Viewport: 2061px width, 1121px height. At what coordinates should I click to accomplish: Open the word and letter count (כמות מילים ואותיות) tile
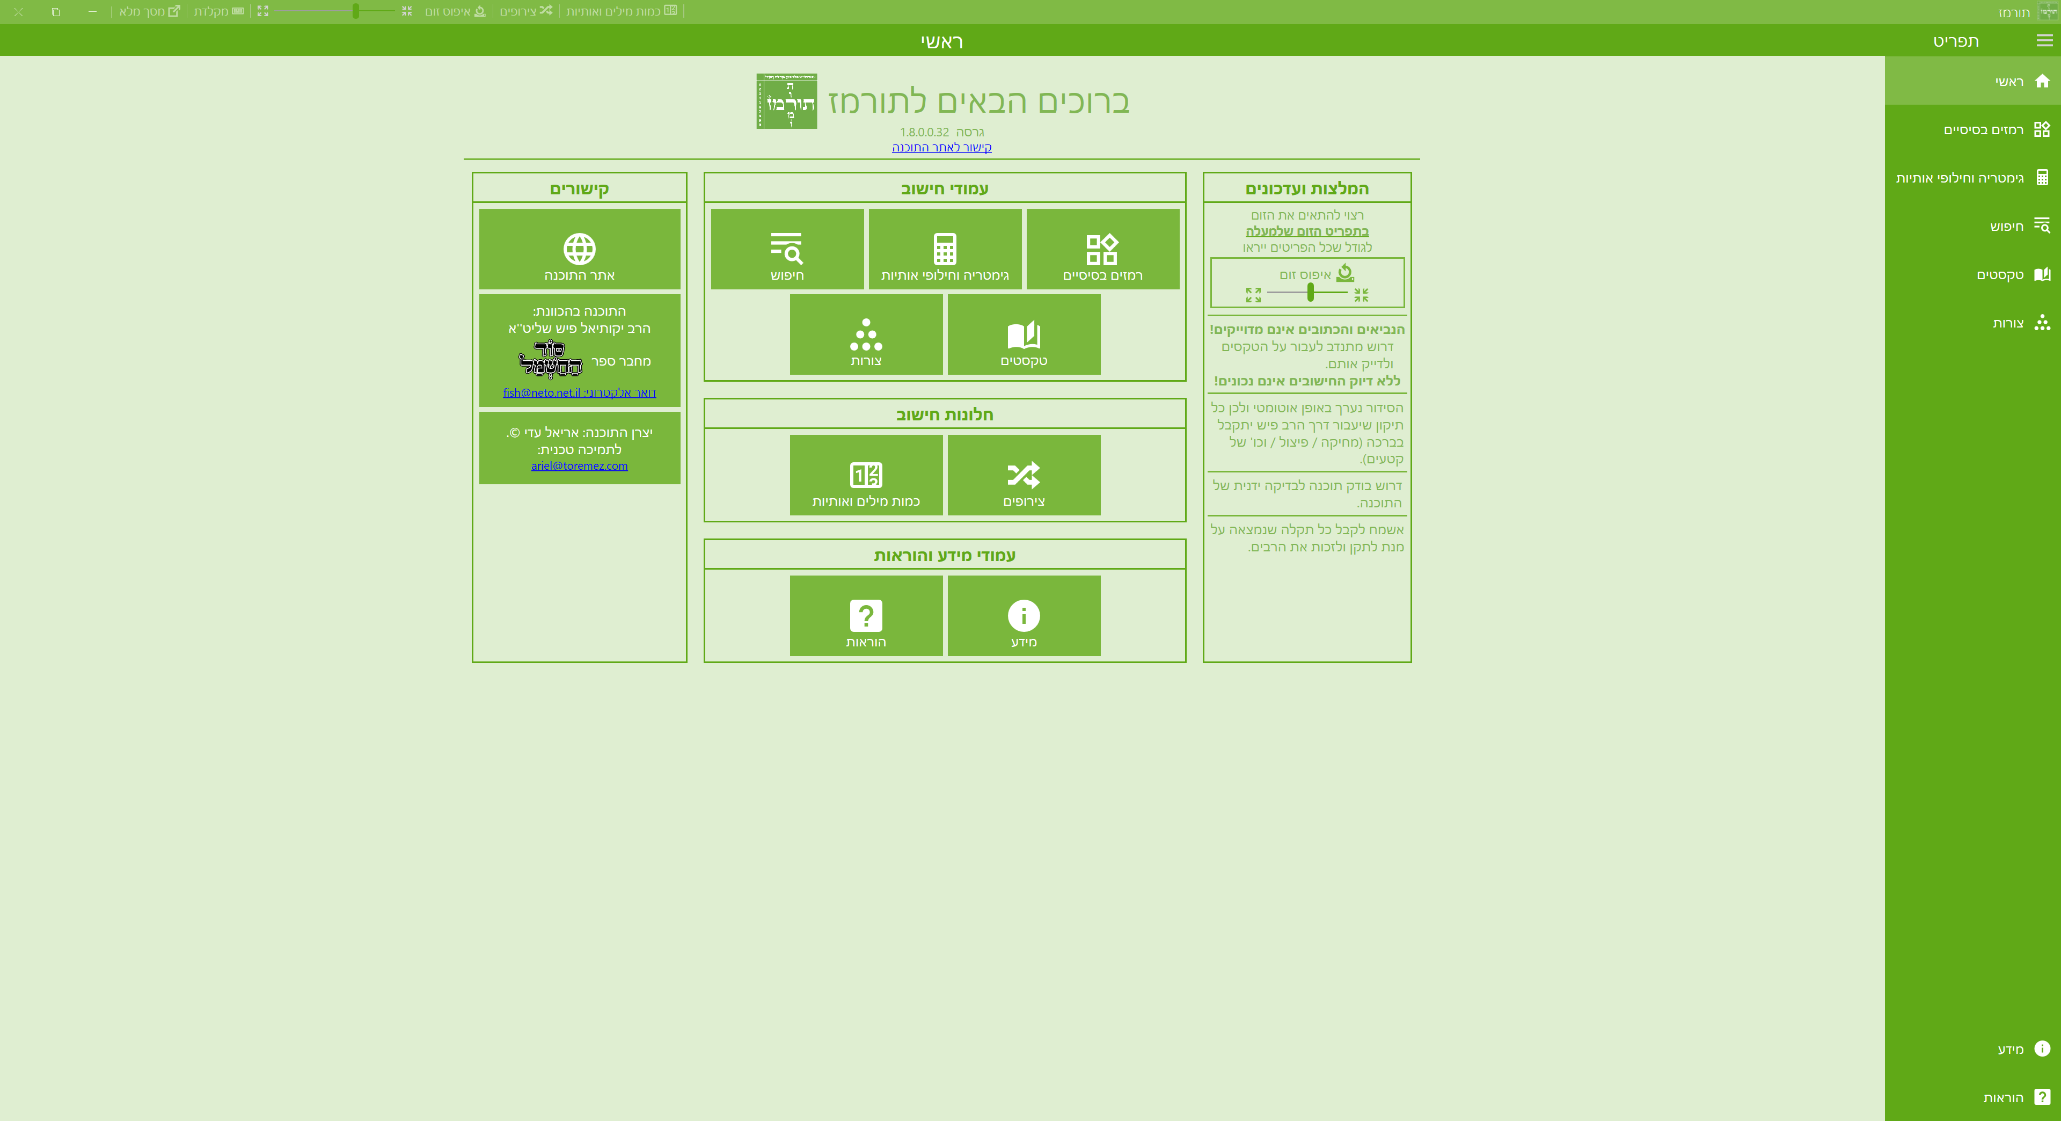(866, 475)
